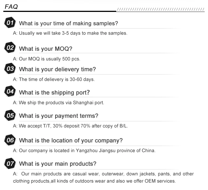
Task: Click the delivery time question
Action: [57, 69]
